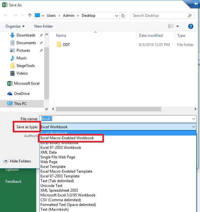Select the ODT folder

[x=66, y=45]
